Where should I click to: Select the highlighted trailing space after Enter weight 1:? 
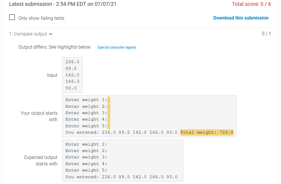[109, 100]
